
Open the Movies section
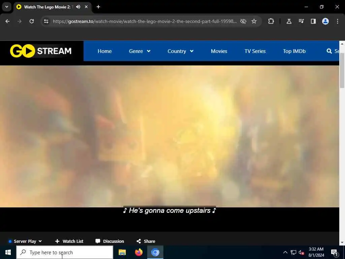[219, 51]
